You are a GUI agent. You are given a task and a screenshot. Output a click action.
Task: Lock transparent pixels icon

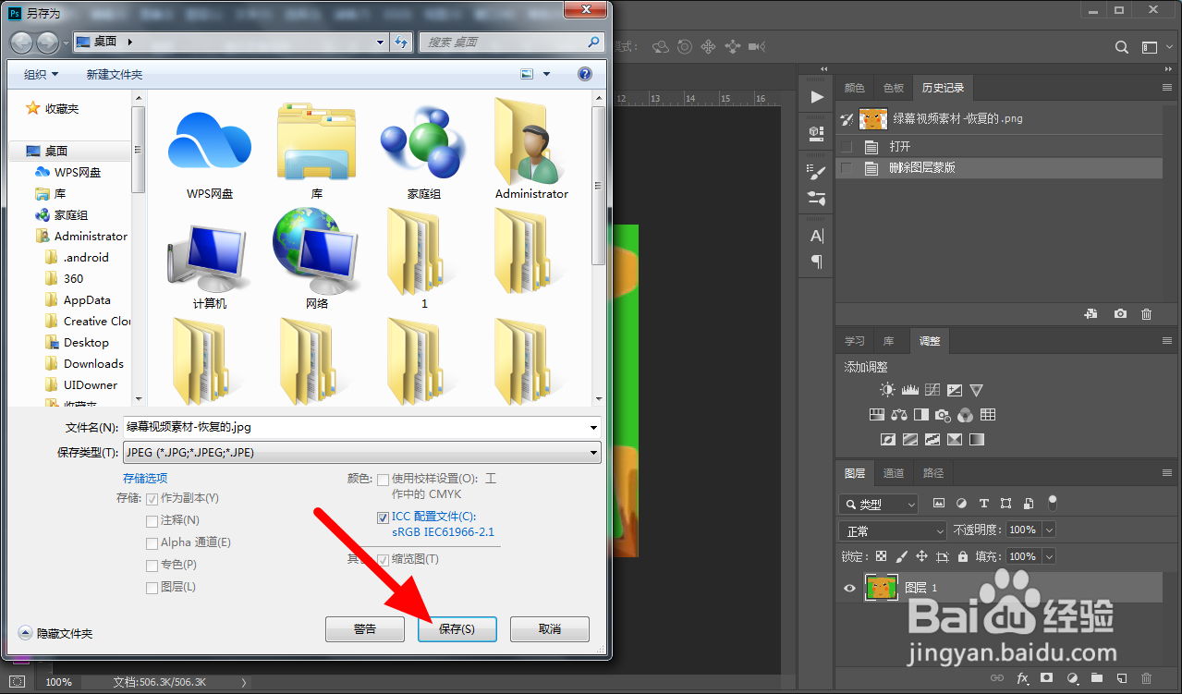click(881, 556)
